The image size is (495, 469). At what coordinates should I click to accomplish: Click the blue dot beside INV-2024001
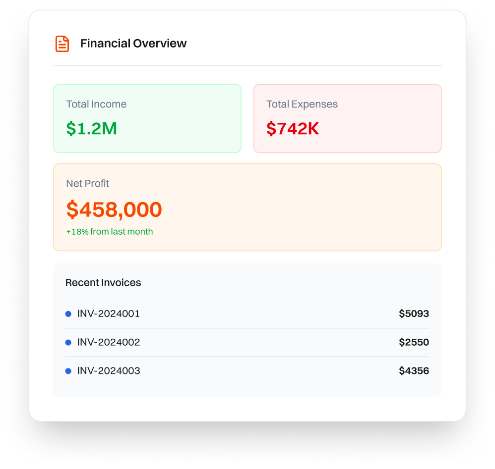coord(68,314)
